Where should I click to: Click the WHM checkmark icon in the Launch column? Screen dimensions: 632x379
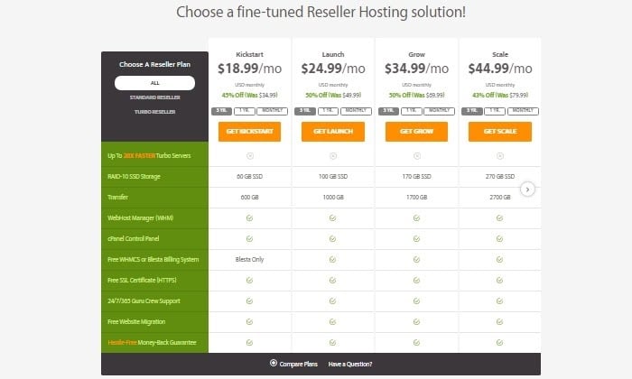tap(332, 217)
